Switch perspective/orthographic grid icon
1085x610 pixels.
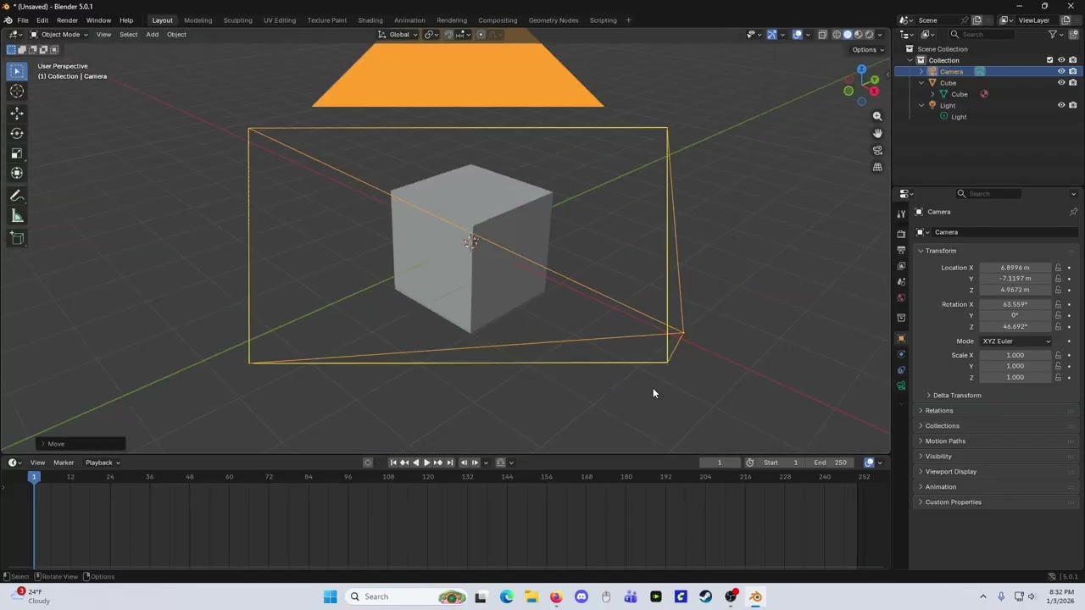click(x=877, y=167)
